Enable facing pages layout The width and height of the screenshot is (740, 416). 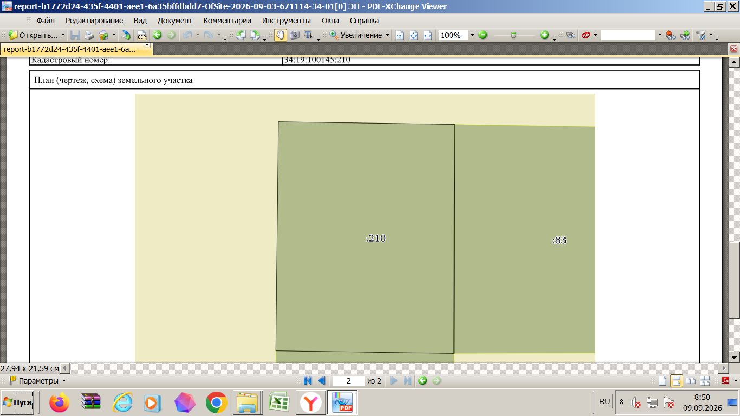(691, 381)
